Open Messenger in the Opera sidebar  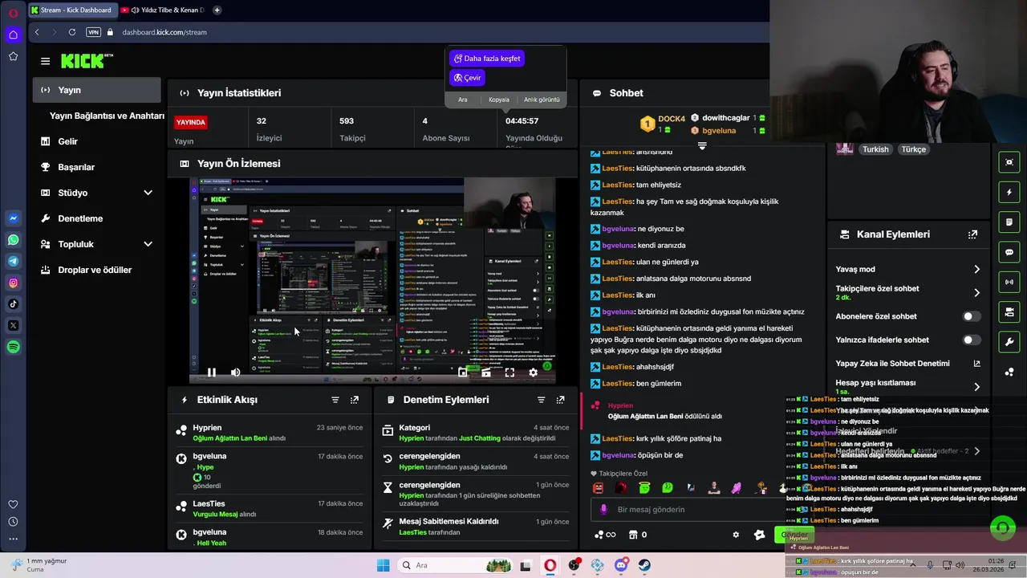(14, 218)
